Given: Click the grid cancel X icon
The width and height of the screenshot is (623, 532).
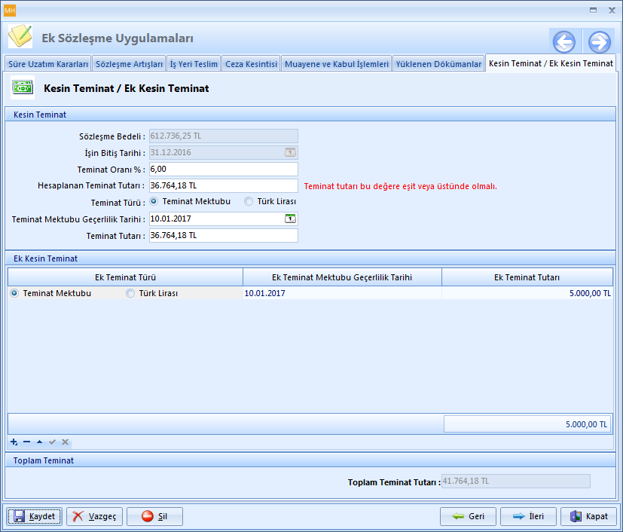Looking at the screenshot, I should pyautogui.click(x=65, y=442).
